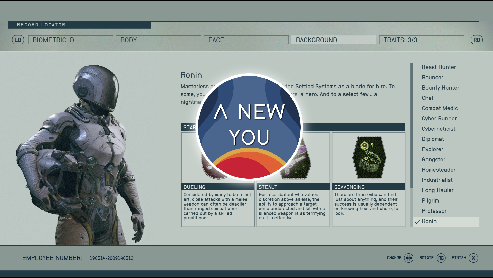Viewport: 493px width, 278px height.
Task: Click the Rotate label
Action: click(x=426, y=258)
